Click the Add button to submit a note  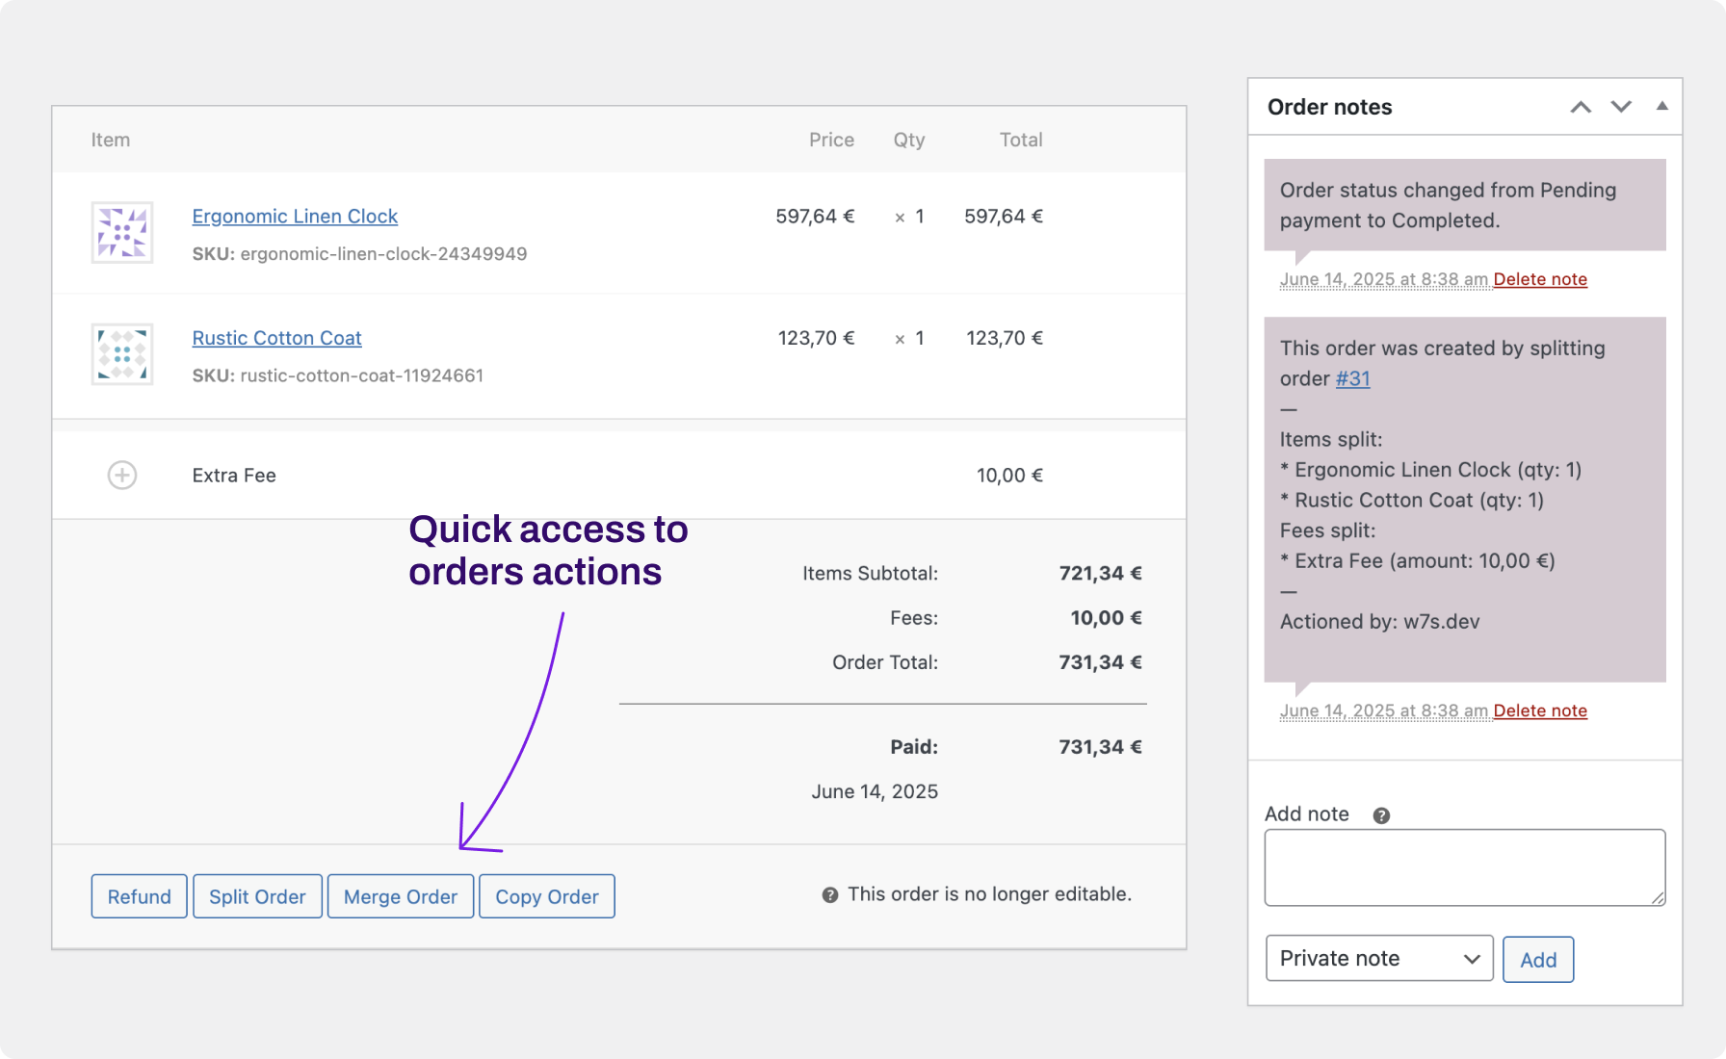click(1537, 959)
